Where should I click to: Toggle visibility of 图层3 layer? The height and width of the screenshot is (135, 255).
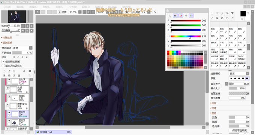click(x=9, y=113)
